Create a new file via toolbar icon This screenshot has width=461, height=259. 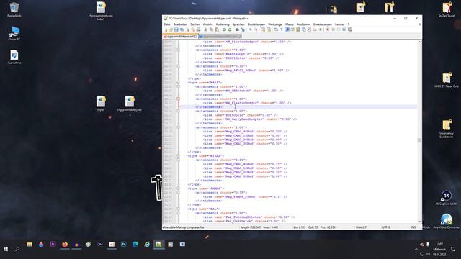166,29
